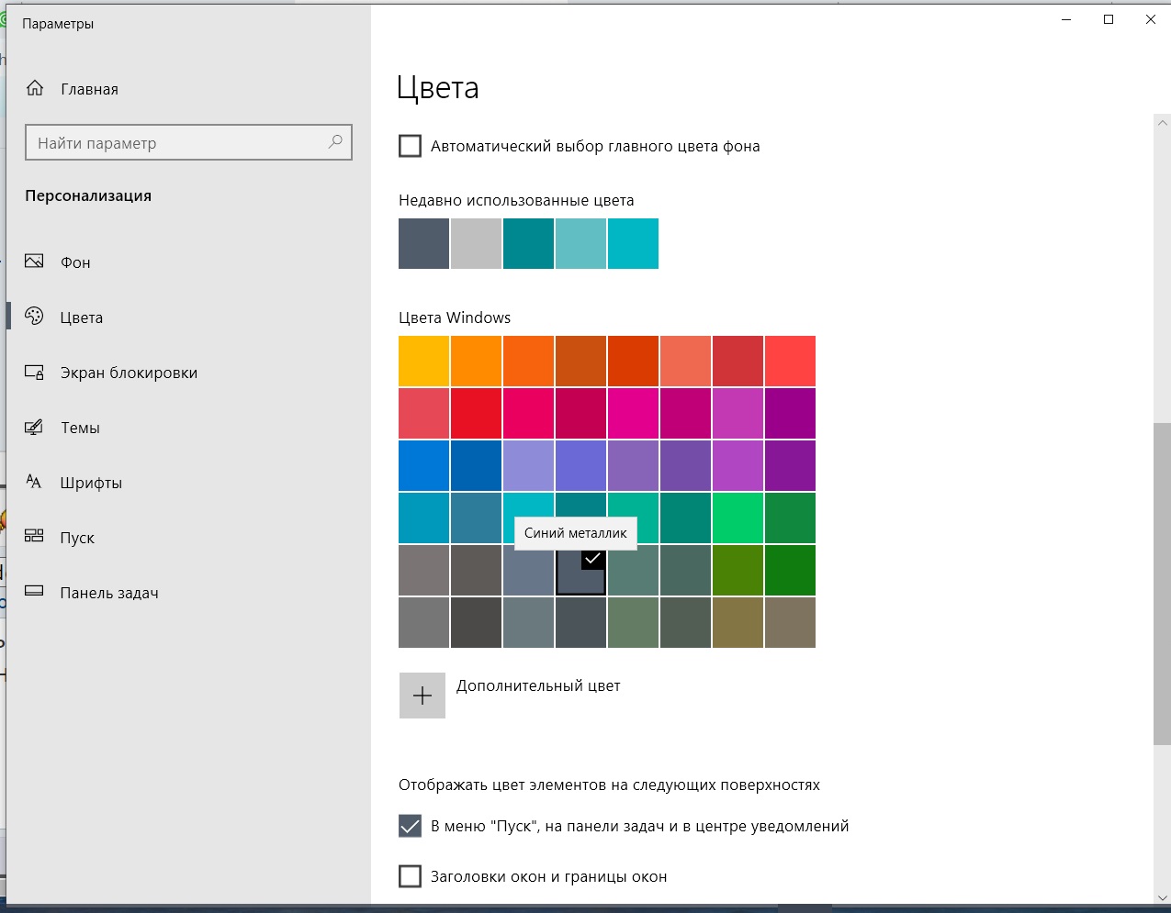The image size is (1171, 913).
Task: Enable Автоматический выбор главного цвета фона checkbox
Action: [x=411, y=146]
